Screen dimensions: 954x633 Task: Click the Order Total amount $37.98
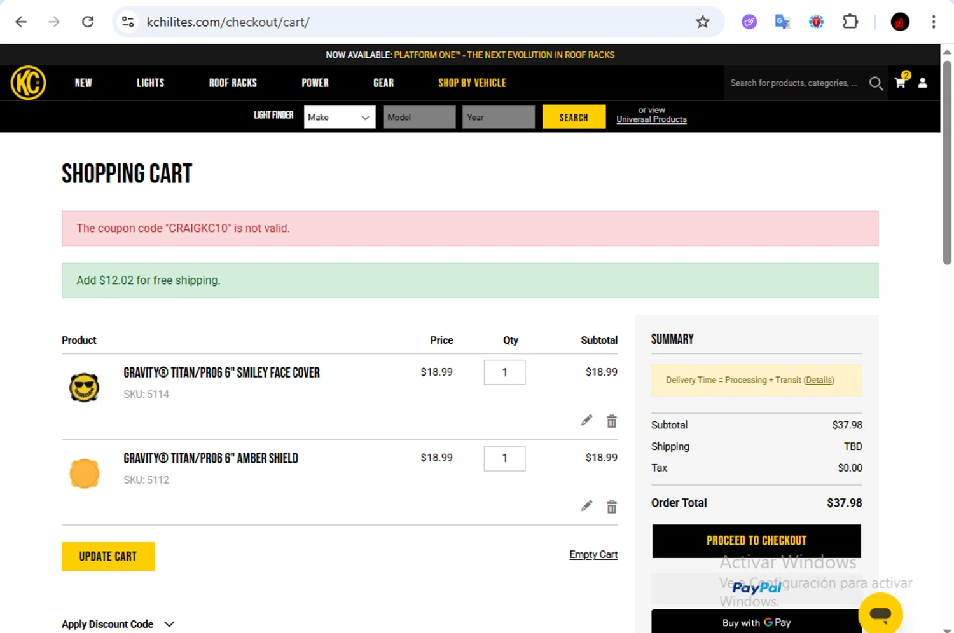[x=844, y=503]
